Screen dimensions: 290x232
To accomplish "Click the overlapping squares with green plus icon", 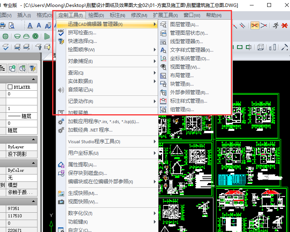I will tap(13, 68).
